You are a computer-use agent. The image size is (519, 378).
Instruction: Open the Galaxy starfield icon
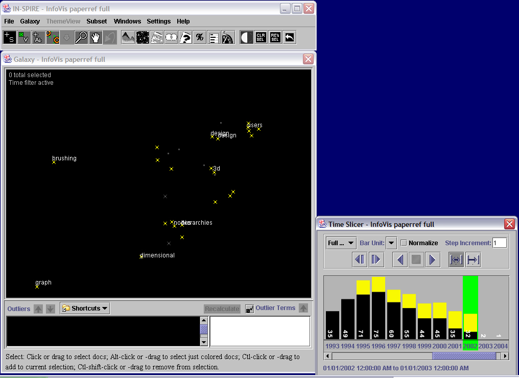tap(143, 37)
